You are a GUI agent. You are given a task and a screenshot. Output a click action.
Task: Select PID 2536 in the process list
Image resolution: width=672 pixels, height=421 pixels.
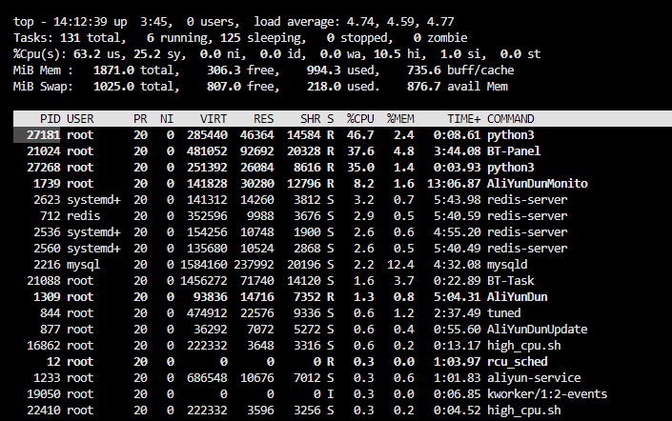point(47,232)
